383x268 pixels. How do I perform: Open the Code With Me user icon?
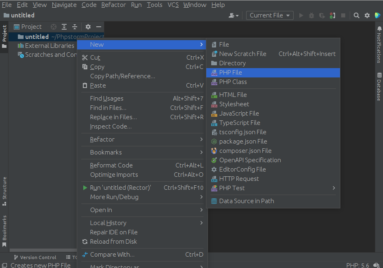(x=234, y=15)
